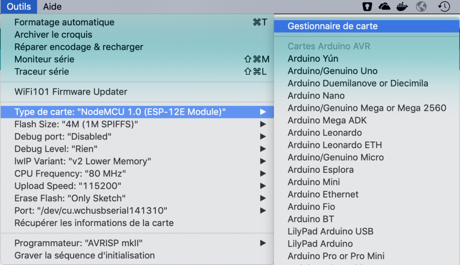Viewport: 460px width, 265px height.
Task: Expand the lwIP Variant submenu
Action: [x=137, y=161]
